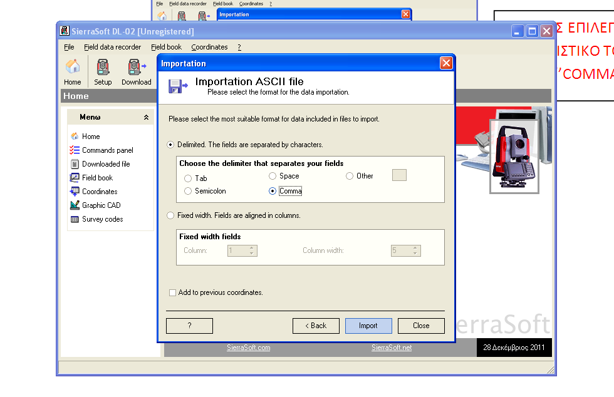This screenshot has width=614, height=397.
Task: Collapse the Menu panel chevron
Action: point(146,117)
